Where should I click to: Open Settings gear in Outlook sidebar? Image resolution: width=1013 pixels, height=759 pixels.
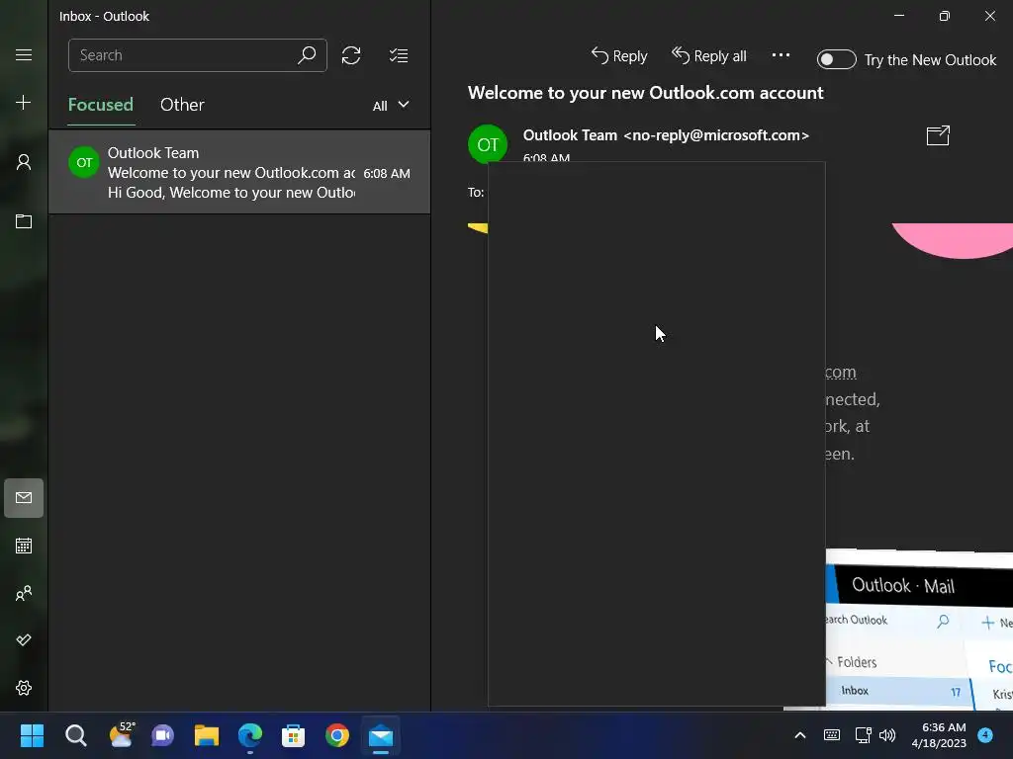pyautogui.click(x=24, y=688)
